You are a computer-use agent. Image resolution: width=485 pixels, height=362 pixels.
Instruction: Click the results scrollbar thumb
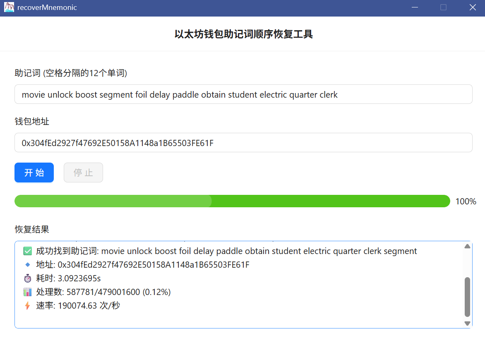click(x=467, y=297)
